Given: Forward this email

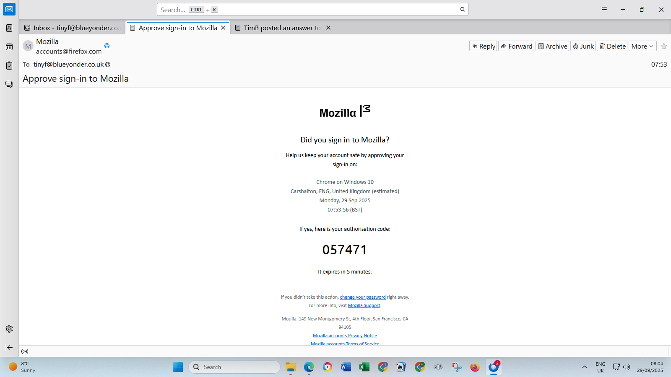Looking at the screenshot, I should point(516,46).
